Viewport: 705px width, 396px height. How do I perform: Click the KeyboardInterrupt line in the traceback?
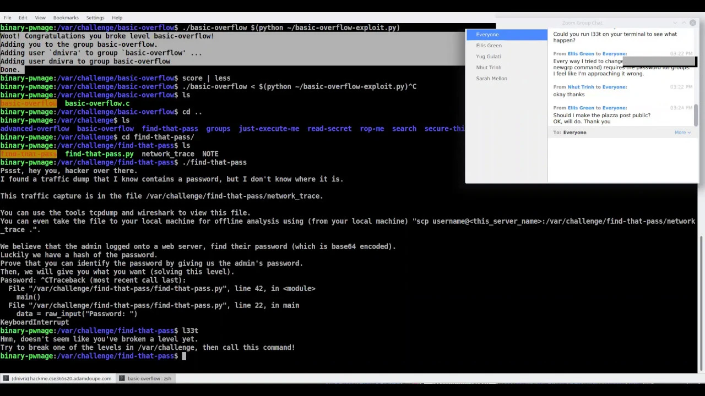point(35,322)
